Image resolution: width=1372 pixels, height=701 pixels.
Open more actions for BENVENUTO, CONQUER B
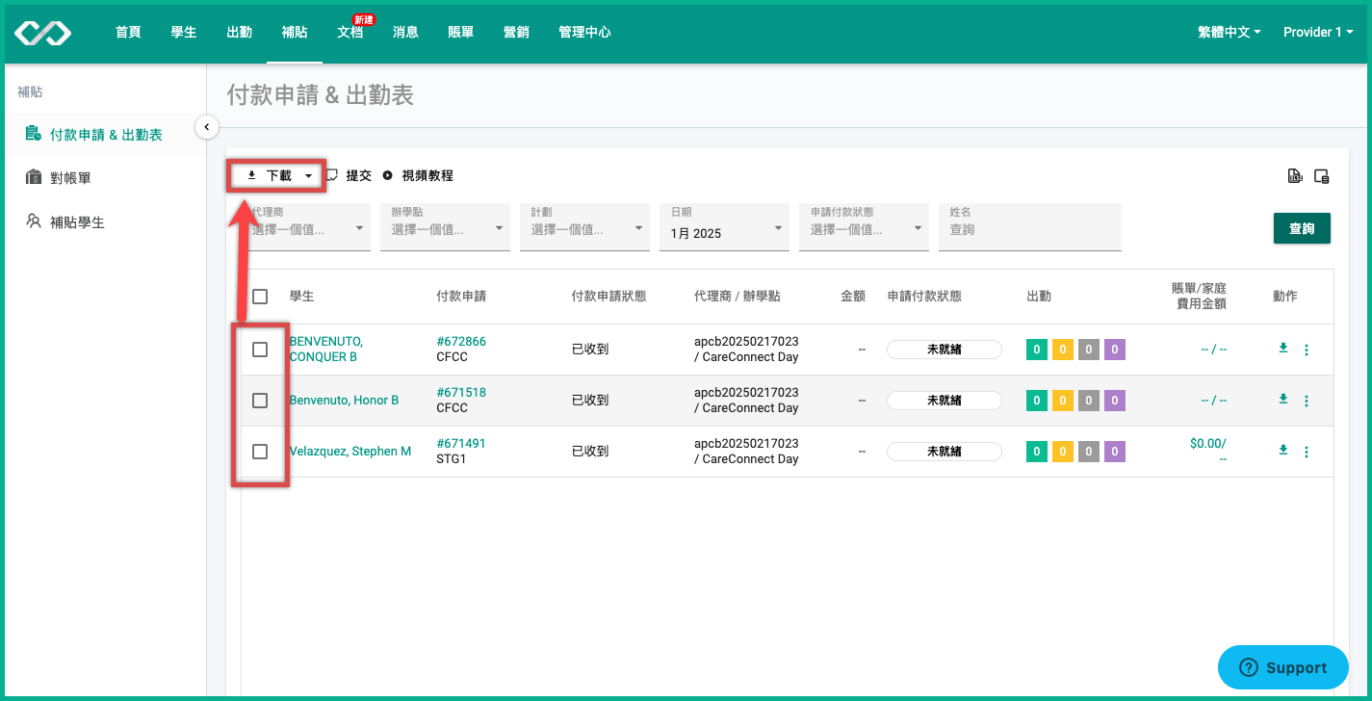1307,350
